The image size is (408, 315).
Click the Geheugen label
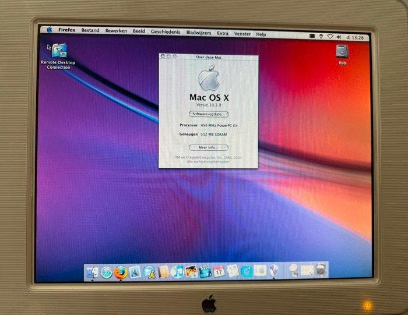[x=188, y=134]
